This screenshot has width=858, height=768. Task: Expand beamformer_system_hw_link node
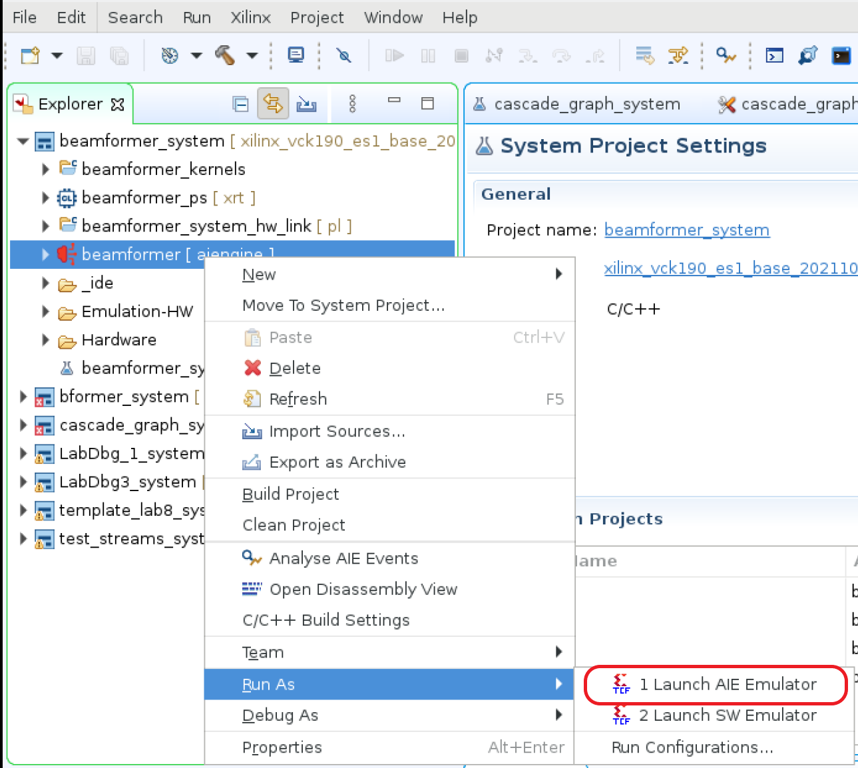(x=45, y=226)
